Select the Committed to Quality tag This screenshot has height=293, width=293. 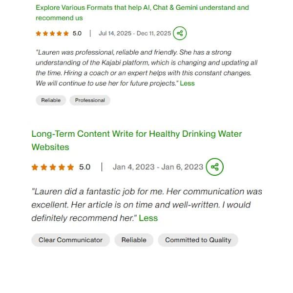[x=198, y=240]
